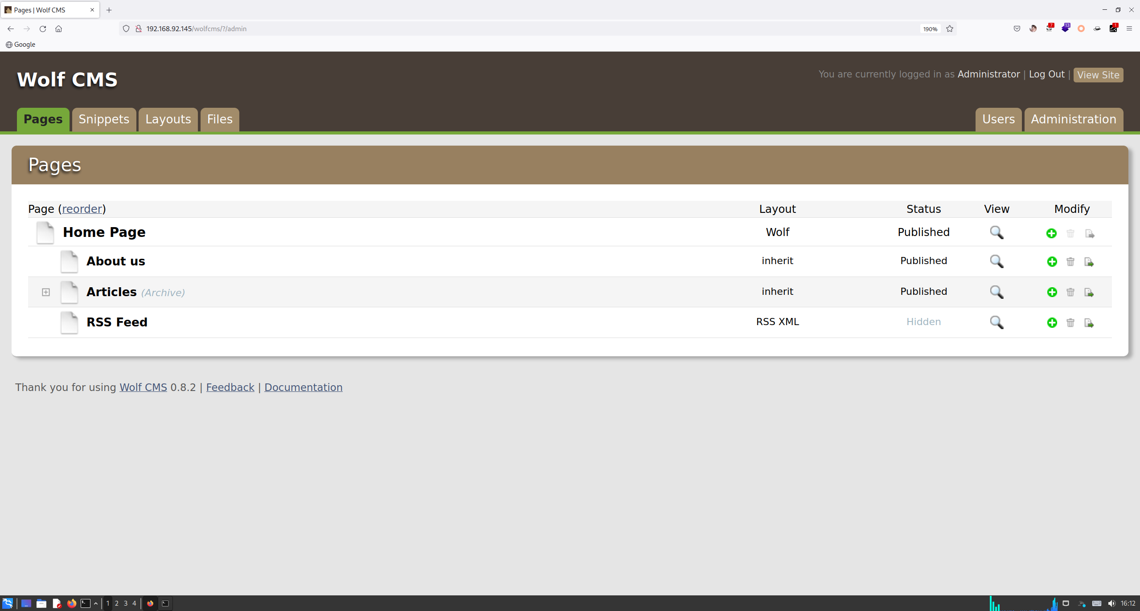The width and height of the screenshot is (1140, 611).
Task: Open the Home Page entry
Action: pos(104,232)
